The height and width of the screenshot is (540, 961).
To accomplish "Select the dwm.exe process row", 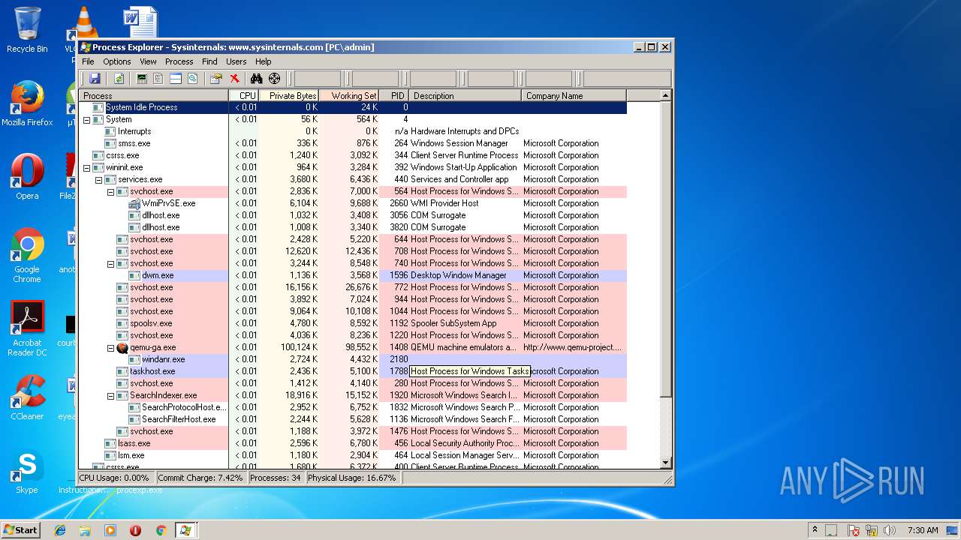I will point(353,275).
